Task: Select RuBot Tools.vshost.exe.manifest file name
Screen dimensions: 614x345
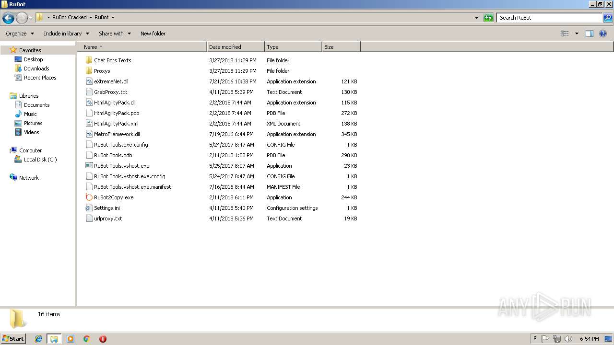Action: click(132, 187)
